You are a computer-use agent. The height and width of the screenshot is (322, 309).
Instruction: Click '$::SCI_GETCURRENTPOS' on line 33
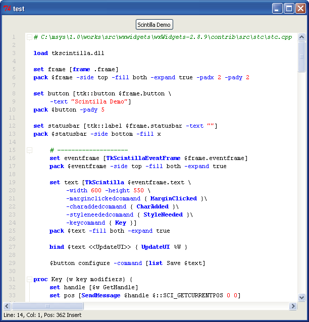188,296
